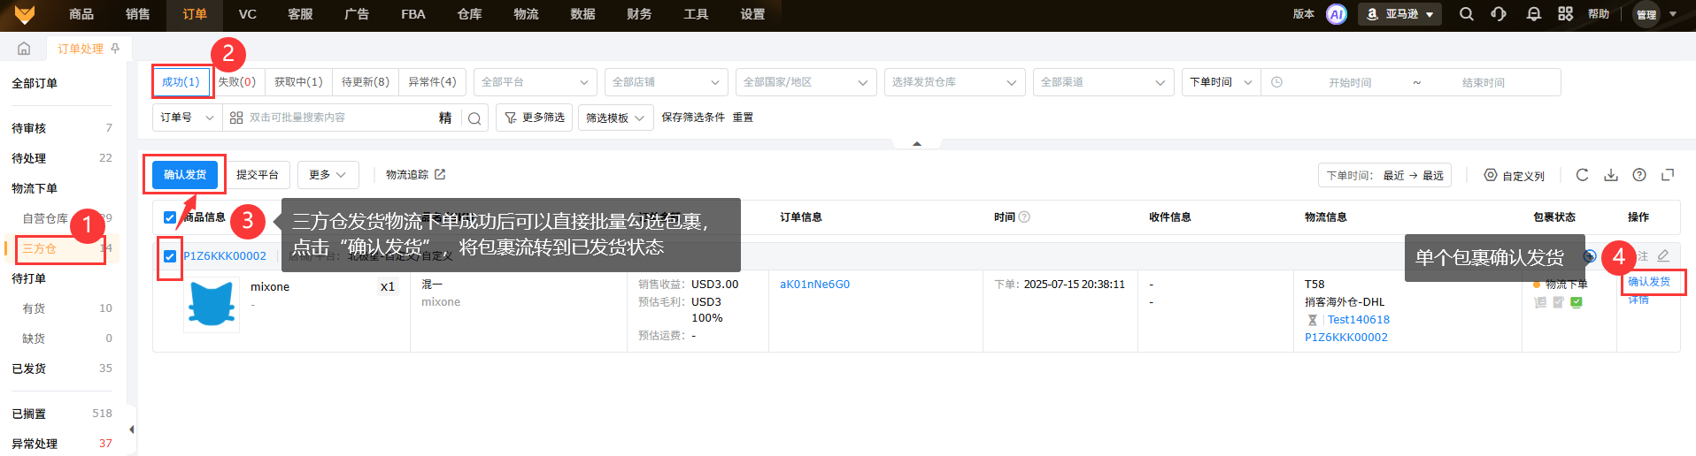Open the 订单 menu
1696x456 pixels.
coord(195,14)
